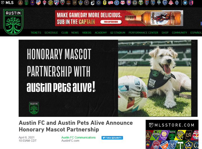Switch site to Español
Screen dimensions: 202x149
196,33
